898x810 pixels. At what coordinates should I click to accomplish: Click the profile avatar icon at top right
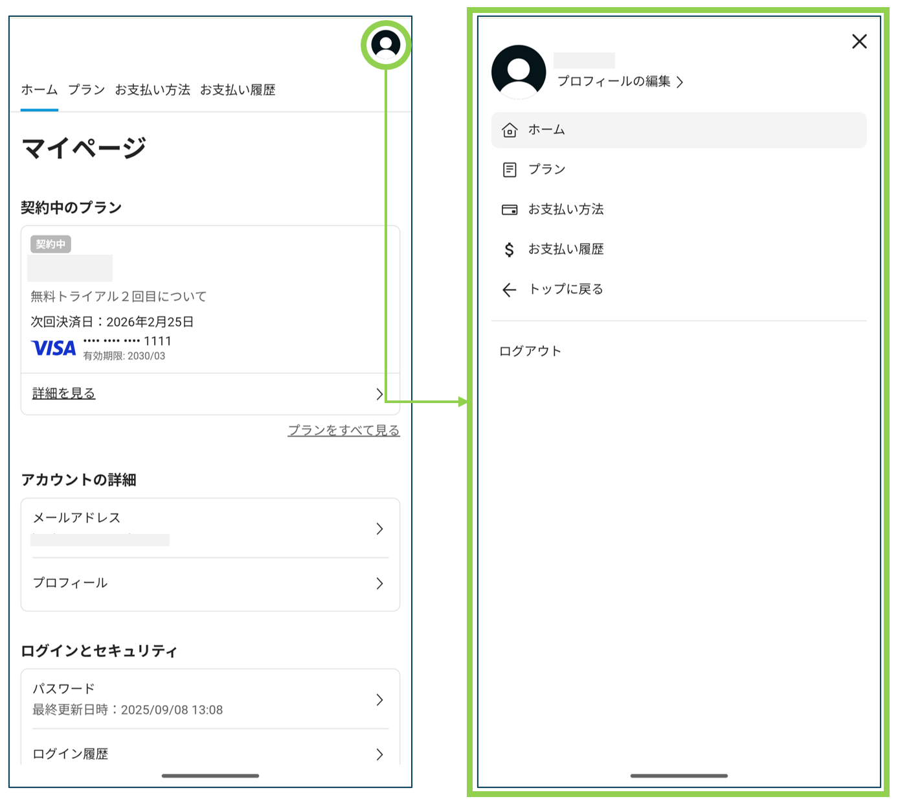coord(386,45)
